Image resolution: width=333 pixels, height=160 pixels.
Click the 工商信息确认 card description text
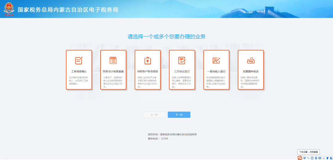78,81
